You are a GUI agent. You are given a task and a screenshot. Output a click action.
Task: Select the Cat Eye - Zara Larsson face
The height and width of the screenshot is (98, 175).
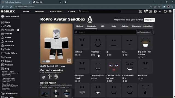114,66
